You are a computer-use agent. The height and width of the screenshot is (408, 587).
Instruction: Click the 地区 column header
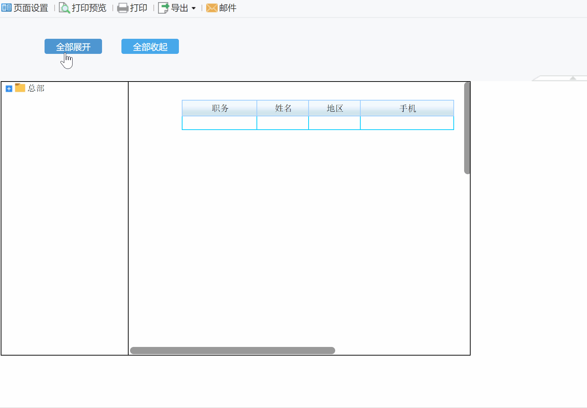click(x=334, y=108)
